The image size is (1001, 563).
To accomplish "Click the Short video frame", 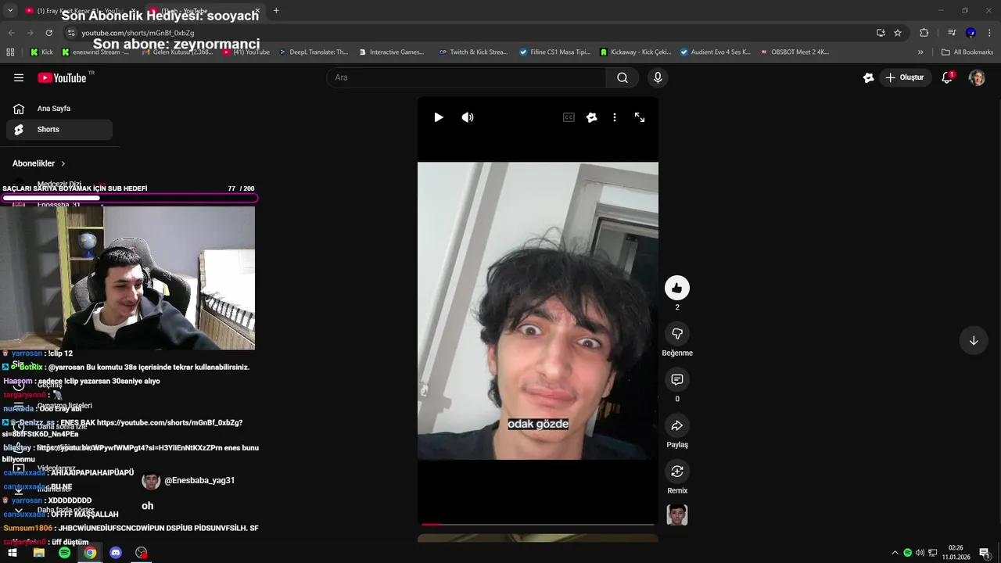I will coord(538,311).
